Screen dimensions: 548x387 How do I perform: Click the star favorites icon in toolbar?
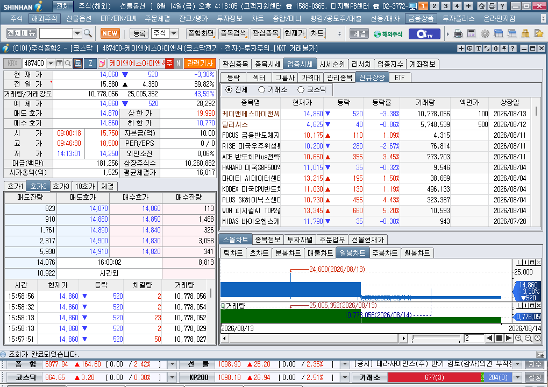tap(538, 33)
